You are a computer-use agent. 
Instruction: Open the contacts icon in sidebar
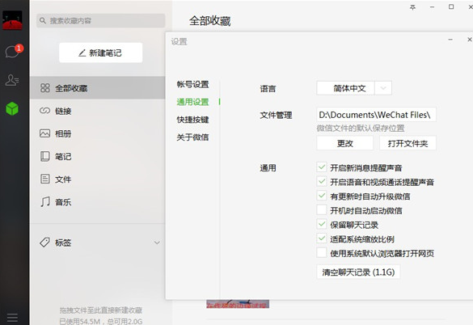click(x=12, y=80)
